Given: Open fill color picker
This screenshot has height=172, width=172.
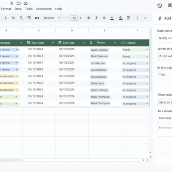Looking at the screenshot, I should coord(121,18).
